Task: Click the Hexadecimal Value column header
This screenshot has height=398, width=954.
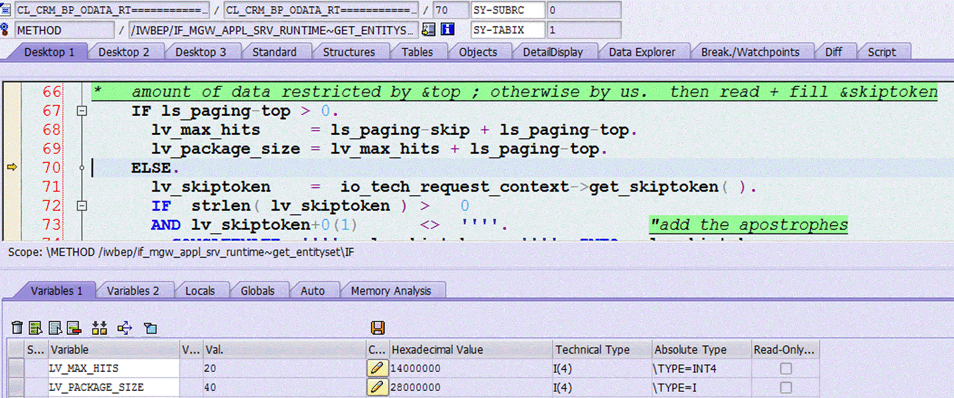Action: [470, 350]
